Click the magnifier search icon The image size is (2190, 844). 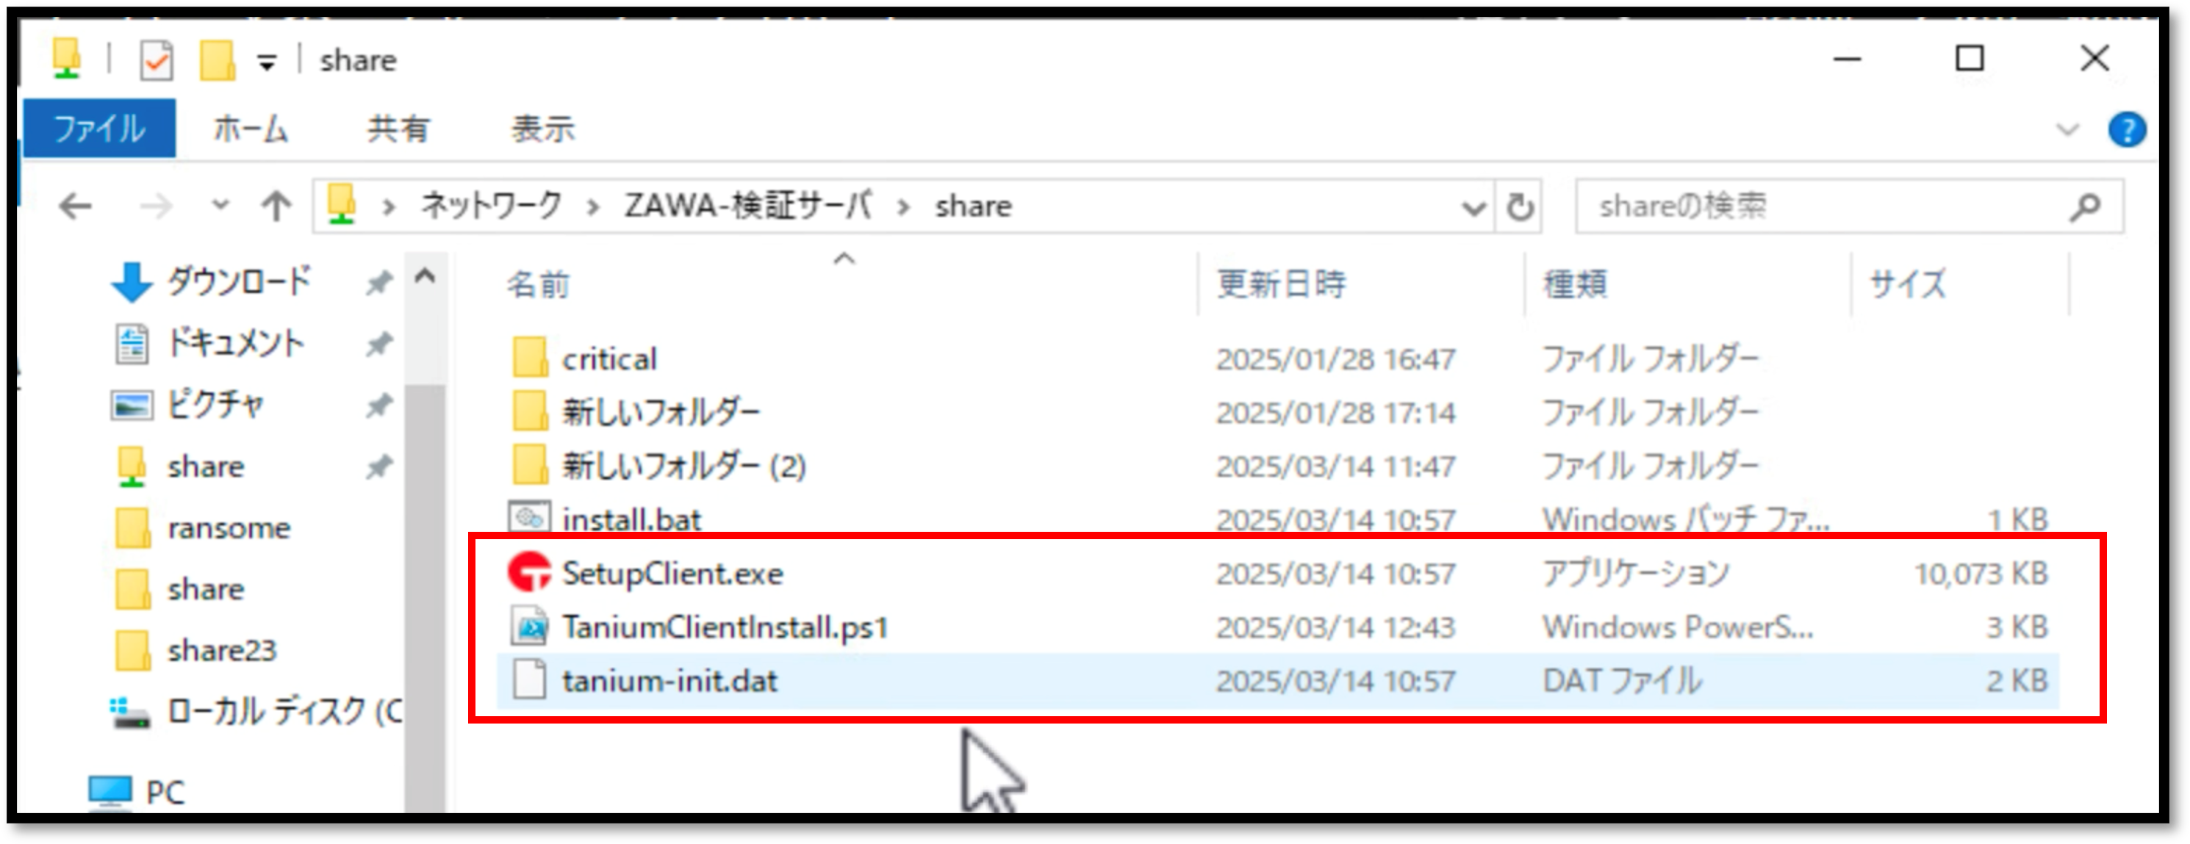pos(2085,206)
